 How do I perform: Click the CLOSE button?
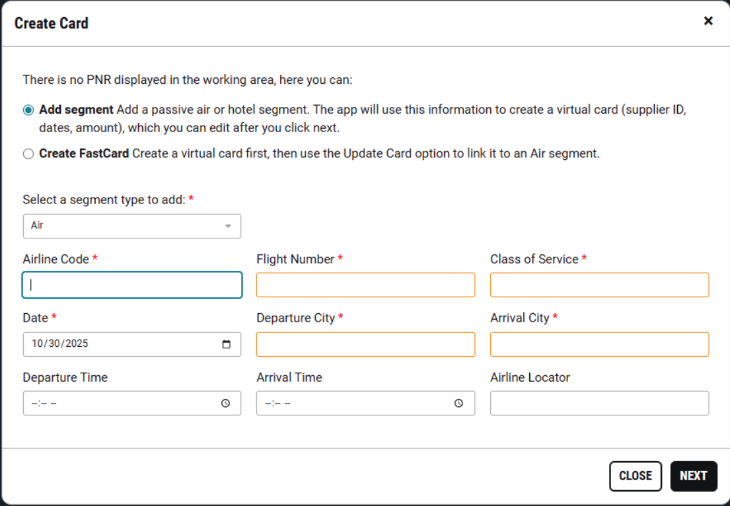click(636, 476)
